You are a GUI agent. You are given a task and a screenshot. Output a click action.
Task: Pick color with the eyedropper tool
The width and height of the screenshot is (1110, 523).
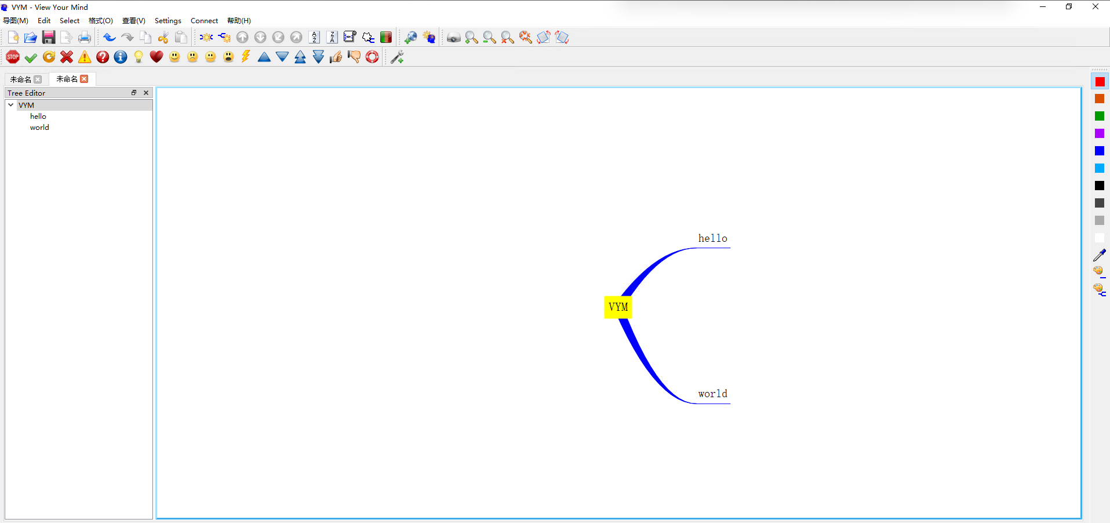(x=1100, y=255)
